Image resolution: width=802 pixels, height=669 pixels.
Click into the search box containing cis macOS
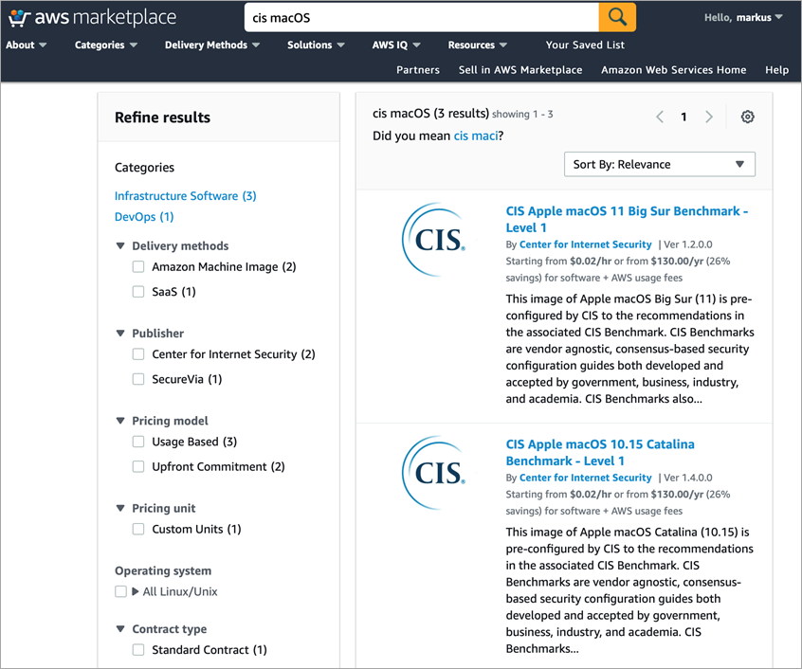[422, 17]
